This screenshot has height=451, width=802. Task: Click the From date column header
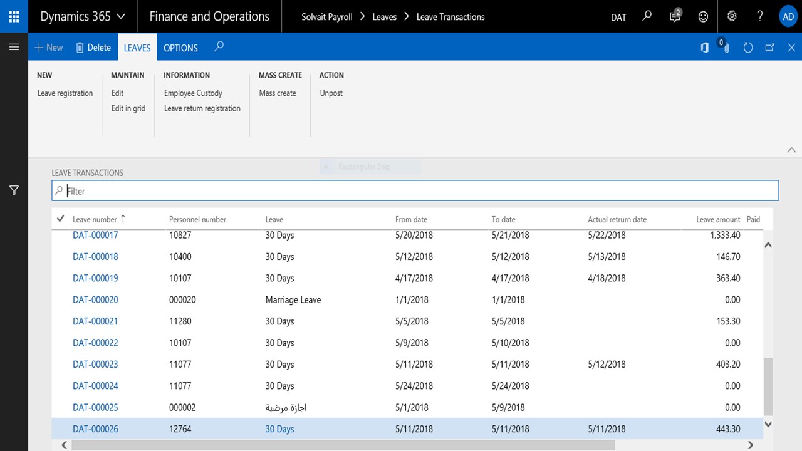(x=411, y=219)
